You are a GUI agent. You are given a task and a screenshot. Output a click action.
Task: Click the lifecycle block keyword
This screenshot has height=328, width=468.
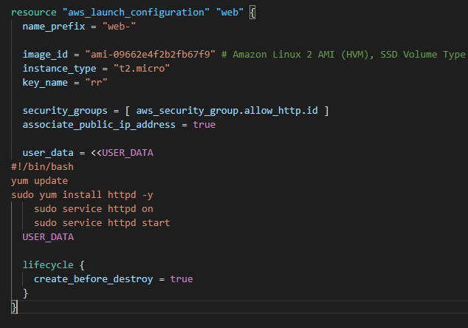48,265
